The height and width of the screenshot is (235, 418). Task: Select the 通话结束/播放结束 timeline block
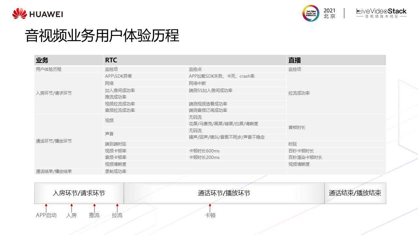(x=355, y=193)
